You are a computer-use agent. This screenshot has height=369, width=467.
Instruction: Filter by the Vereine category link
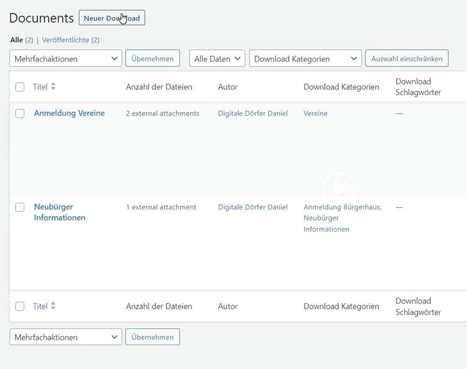point(315,113)
